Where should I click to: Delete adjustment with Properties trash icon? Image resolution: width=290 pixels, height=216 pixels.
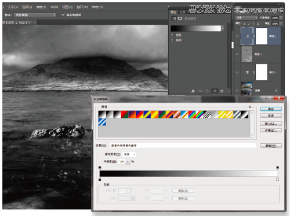coord(222,91)
